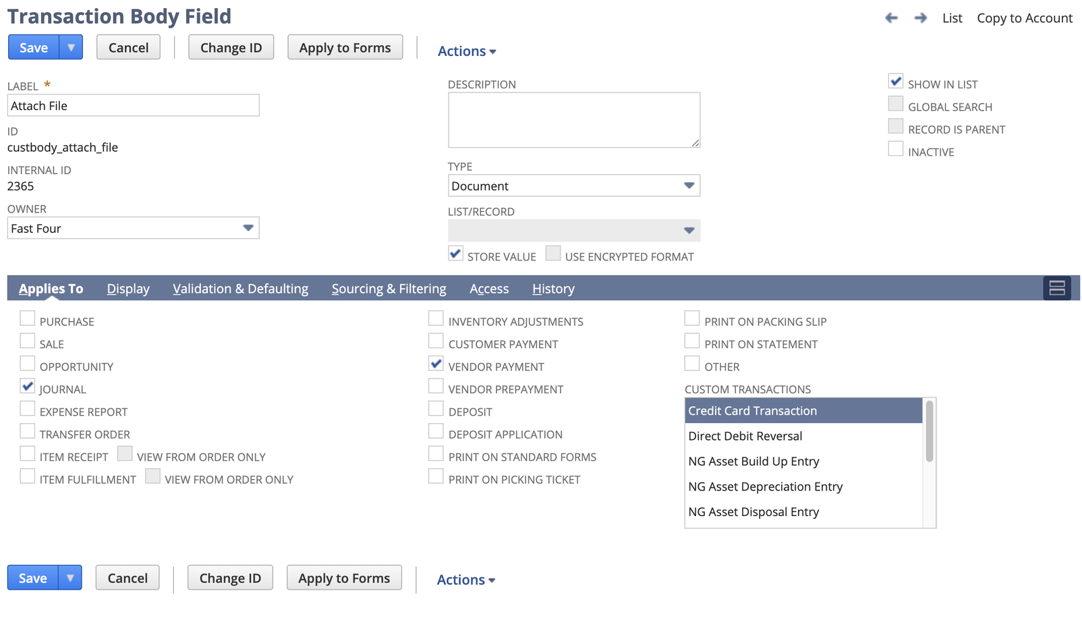Open bottom Save button dropdown arrow
The height and width of the screenshot is (618, 1082).
point(70,578)
